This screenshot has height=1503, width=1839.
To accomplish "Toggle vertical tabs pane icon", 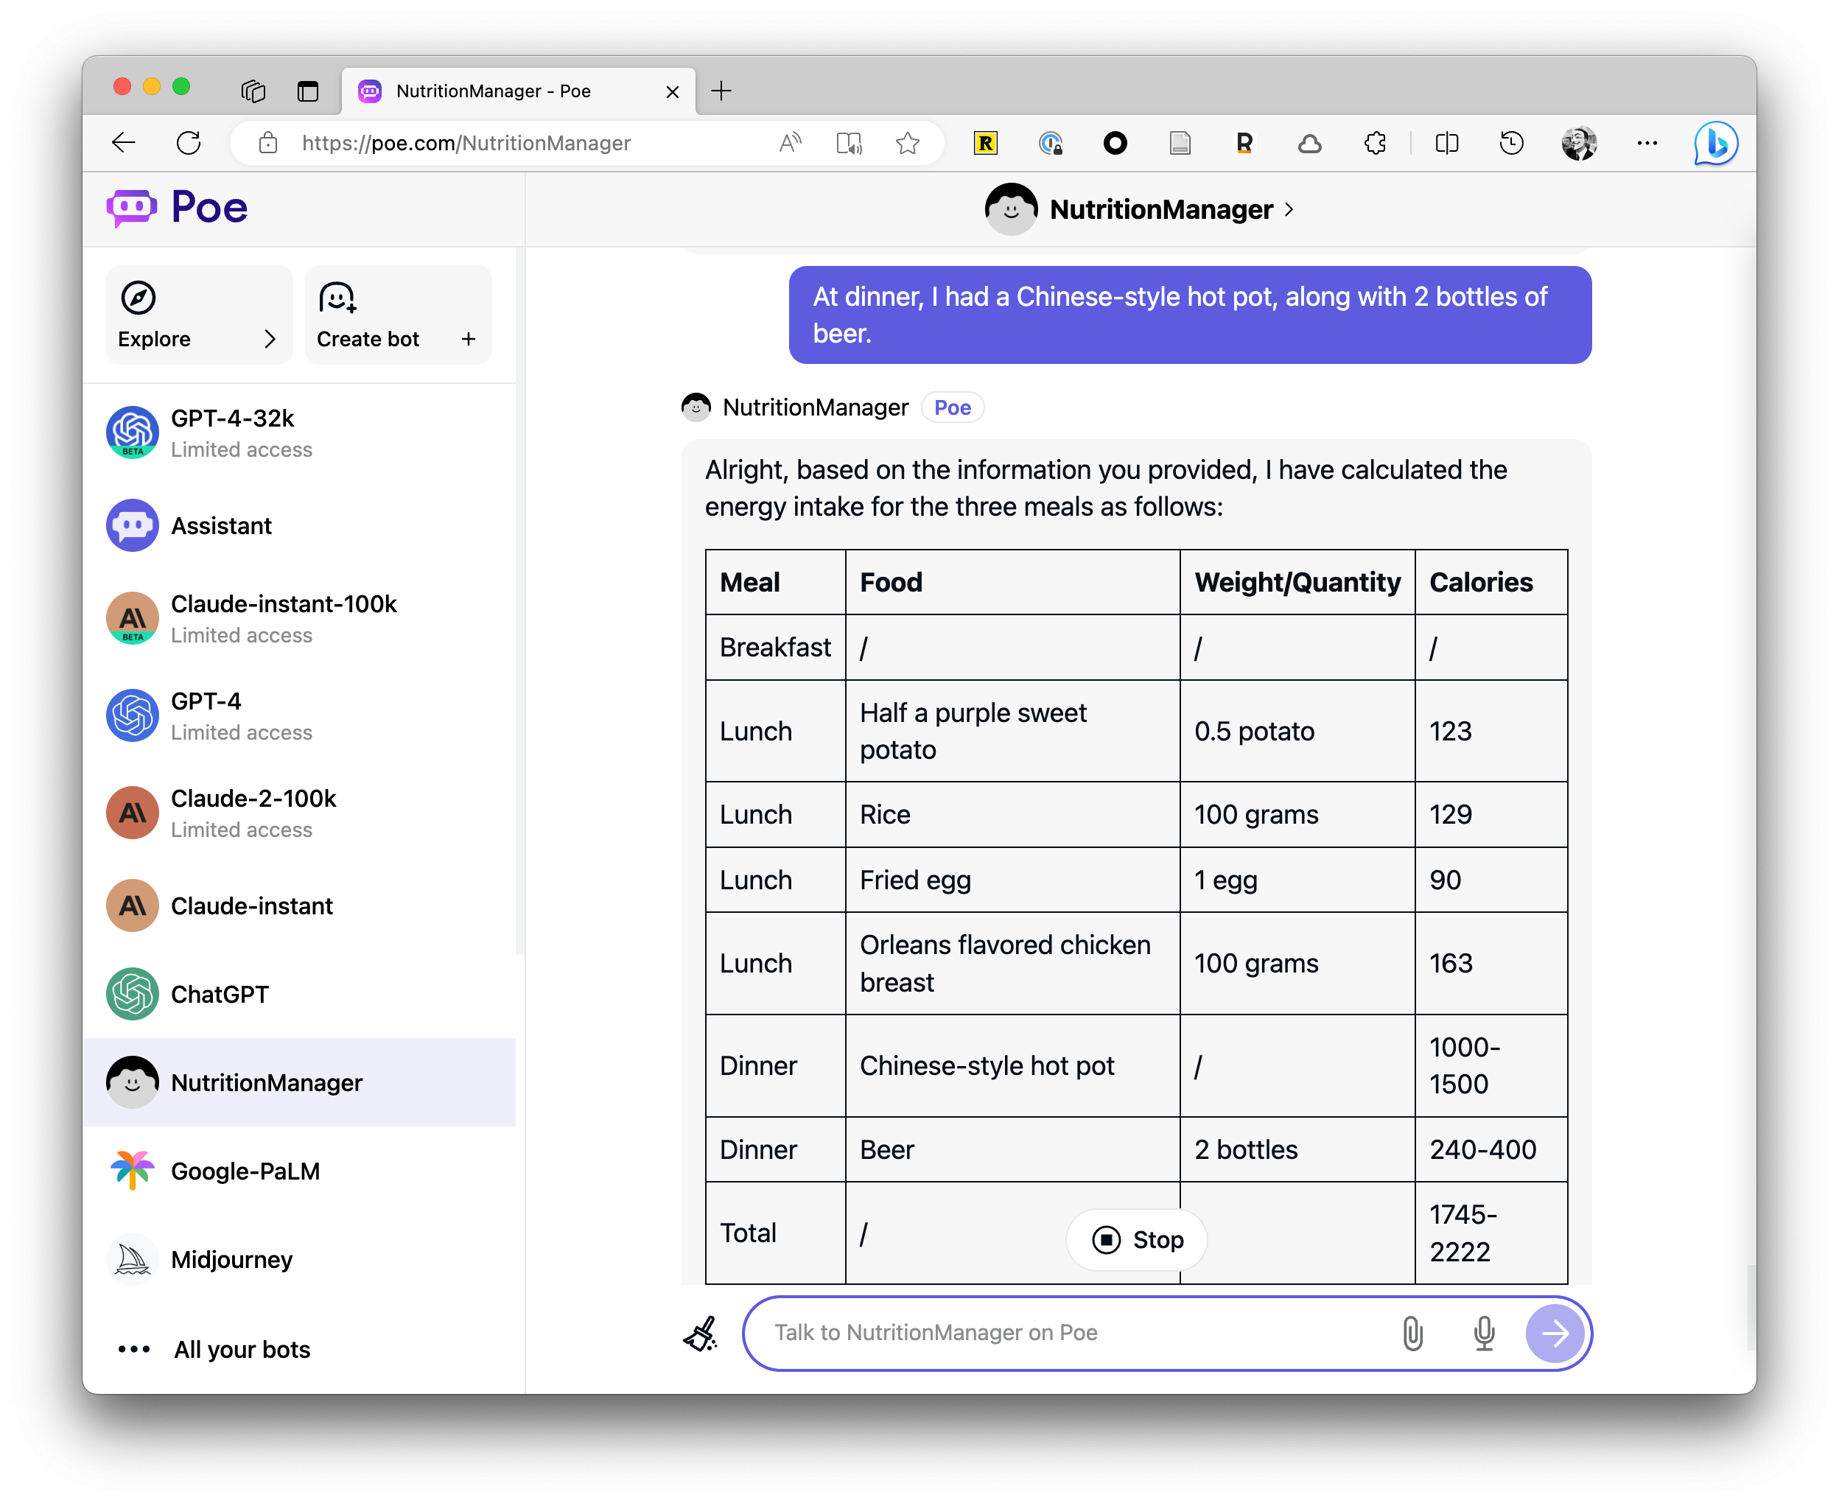I will [307, 91].
